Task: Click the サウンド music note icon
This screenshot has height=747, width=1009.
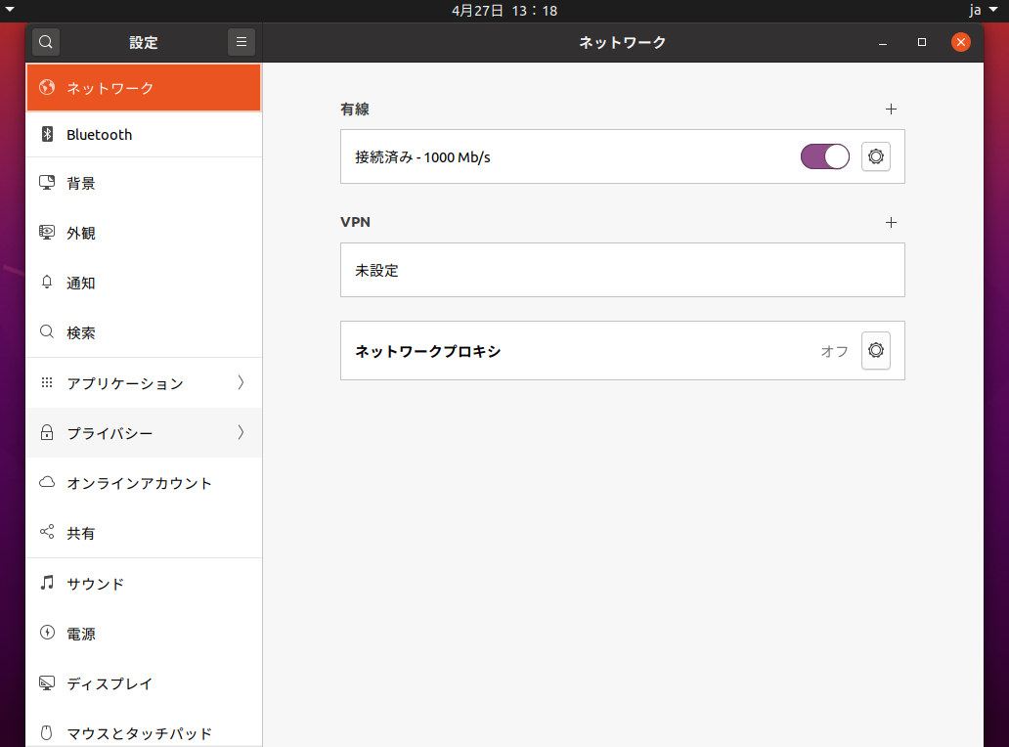Action: (47, 583)
